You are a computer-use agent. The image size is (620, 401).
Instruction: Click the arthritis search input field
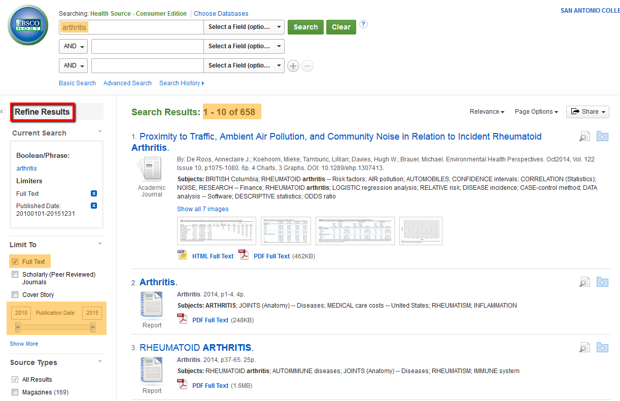coord(132,27)
